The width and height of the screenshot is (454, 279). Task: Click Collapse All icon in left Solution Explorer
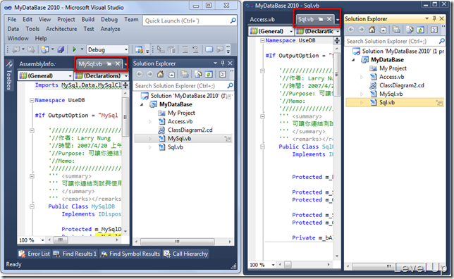[x=171, y=75]
